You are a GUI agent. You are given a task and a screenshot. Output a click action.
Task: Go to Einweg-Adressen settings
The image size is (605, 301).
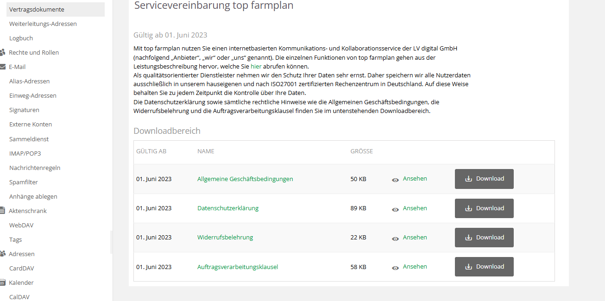point(33,95)
